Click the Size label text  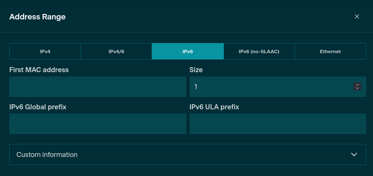click(x=196, y=70)
